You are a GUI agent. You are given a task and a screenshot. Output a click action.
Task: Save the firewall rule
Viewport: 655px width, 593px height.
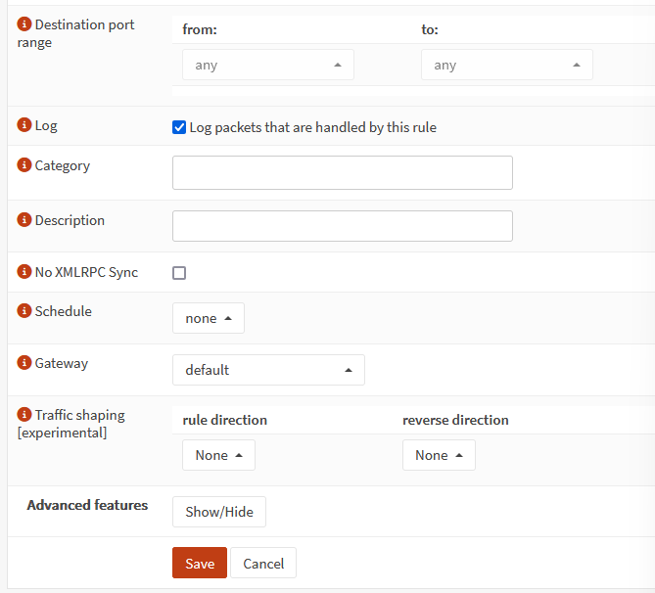(200, 563)
